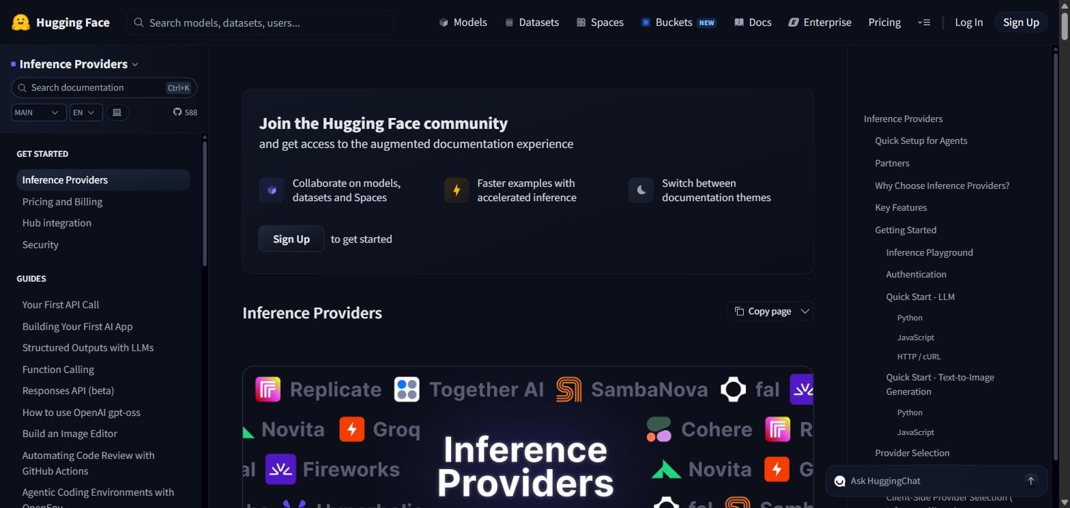Click the Models cube icon
1070x508 pixels.
444,23
